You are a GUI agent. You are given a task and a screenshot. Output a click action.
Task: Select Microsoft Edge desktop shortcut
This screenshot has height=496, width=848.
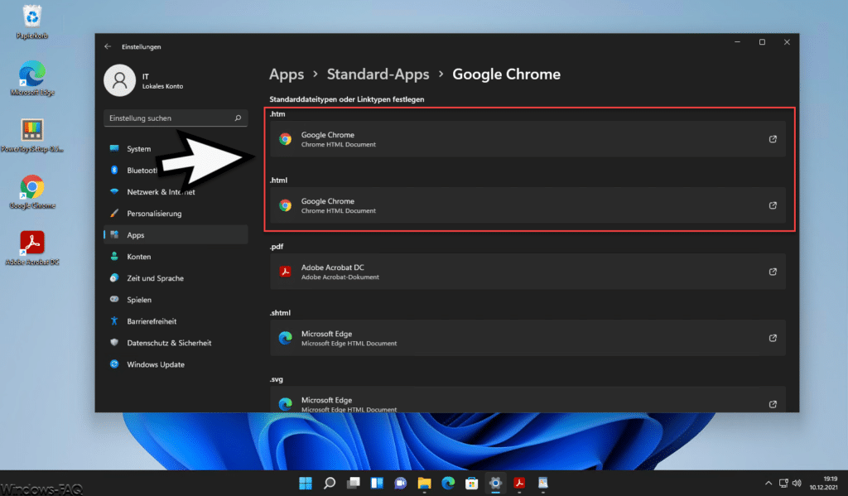[32, 79]
